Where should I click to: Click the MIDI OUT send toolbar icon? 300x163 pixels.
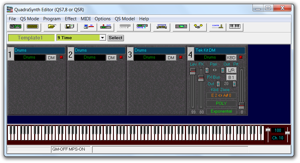point(105,27)
